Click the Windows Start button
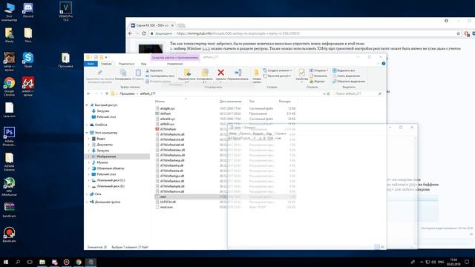 (6, 262)
